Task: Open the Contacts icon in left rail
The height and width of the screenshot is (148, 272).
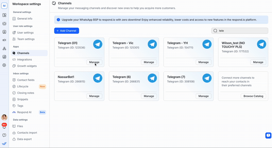Action: point(4,32)
